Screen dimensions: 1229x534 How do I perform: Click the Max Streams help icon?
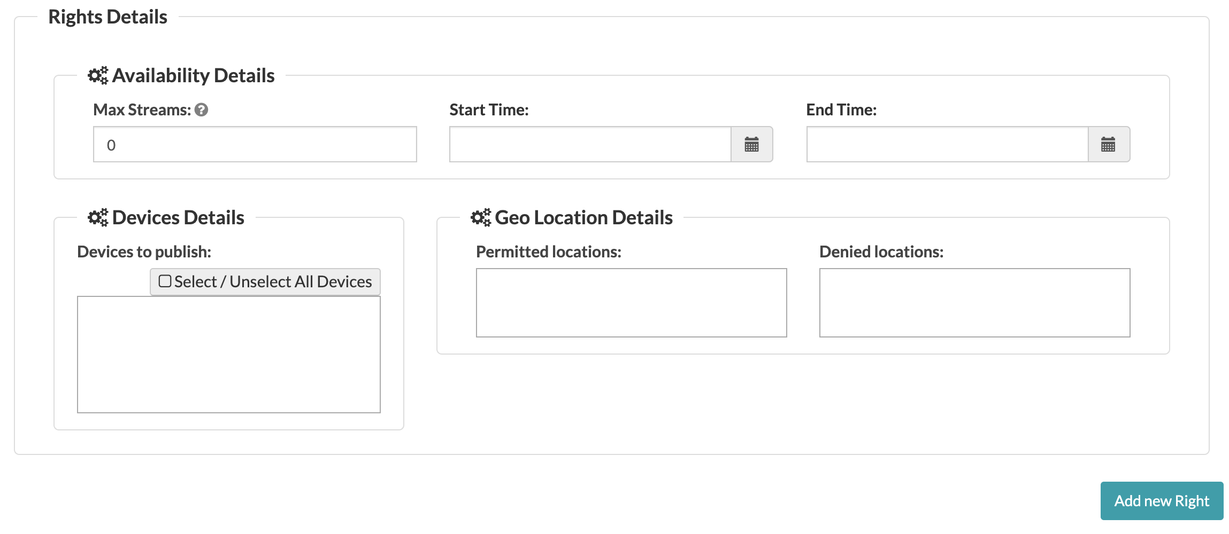(x=201, y=109)
